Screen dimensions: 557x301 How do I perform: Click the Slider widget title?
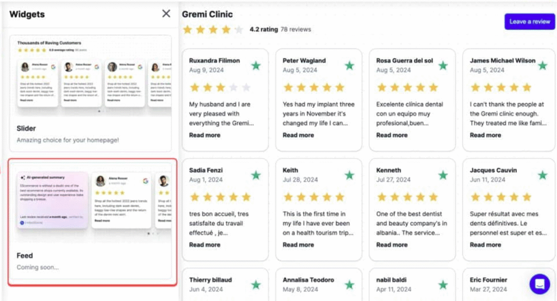26,129
